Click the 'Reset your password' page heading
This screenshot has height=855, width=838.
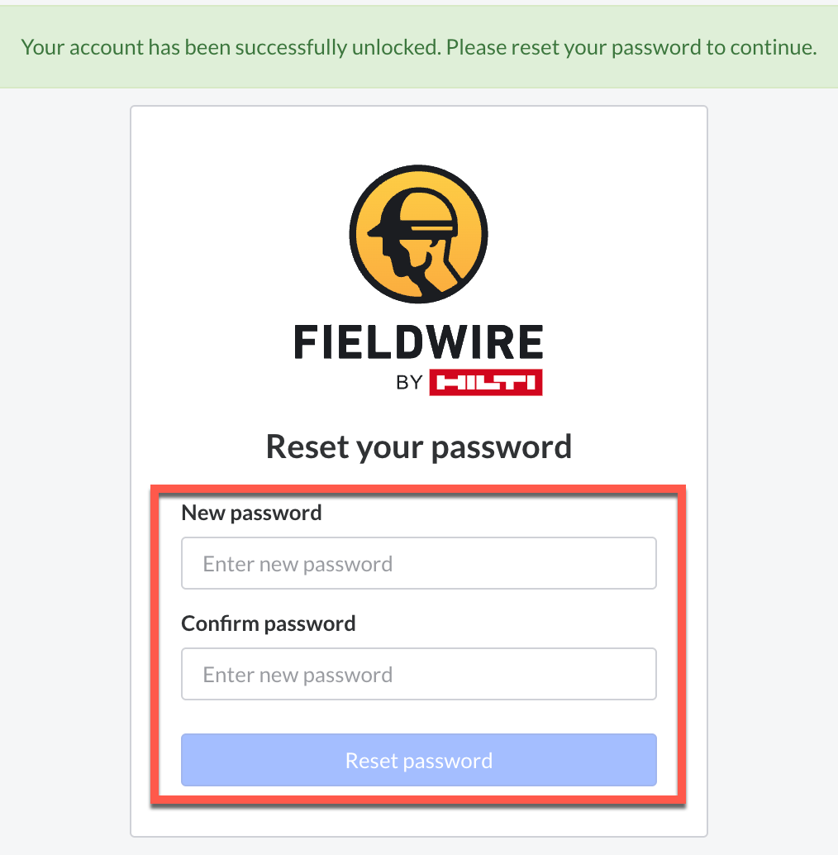(418, 446)
